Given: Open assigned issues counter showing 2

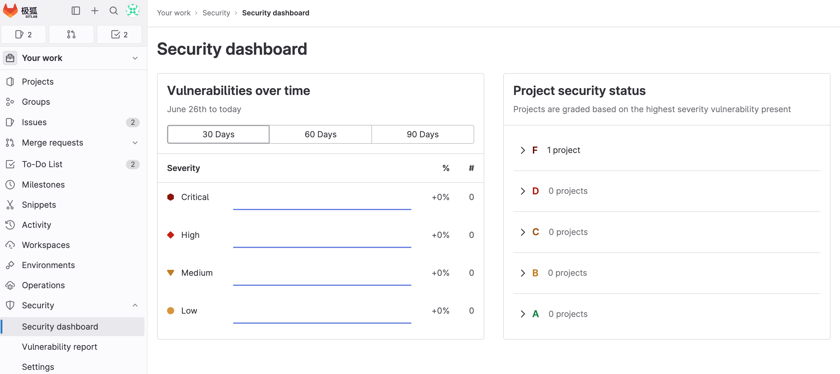Looking at the screenshot, I should [x=23, y=35].
